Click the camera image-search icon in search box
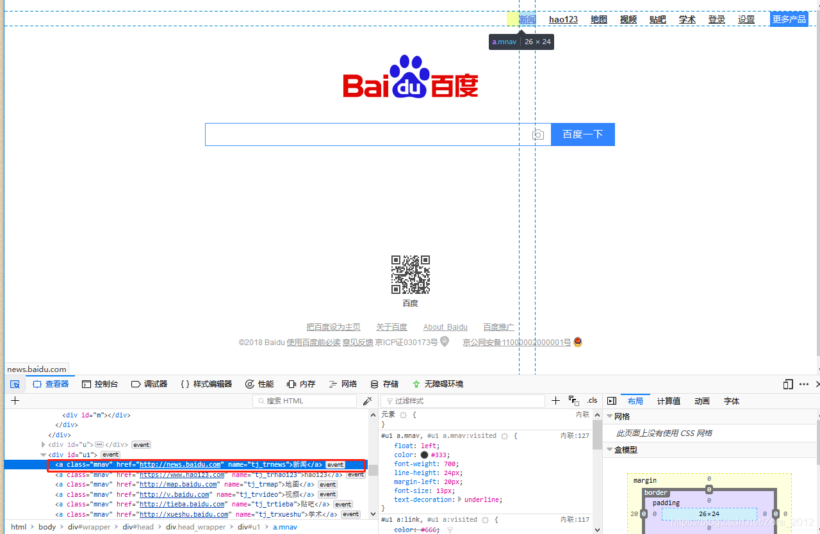820x534 pixels. pyautogui.click(x=538, y=134)
